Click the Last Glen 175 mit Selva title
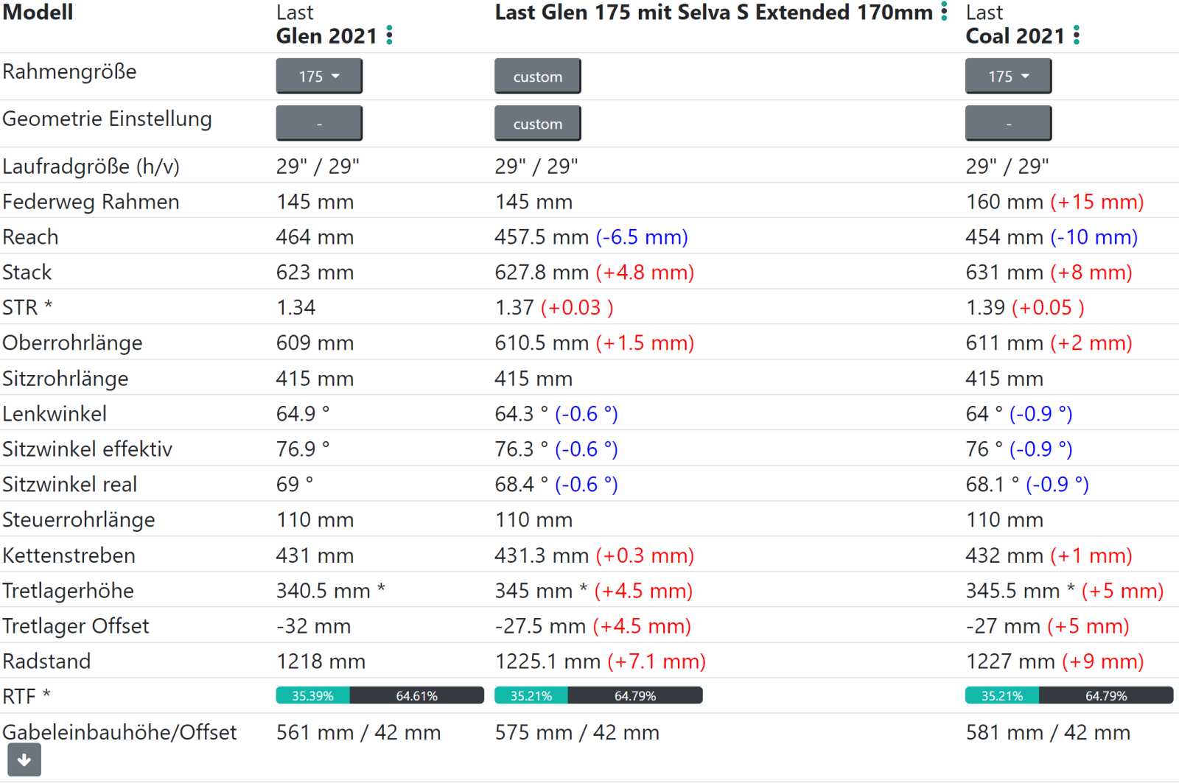Image resolution: width=1179 pixels, height=783 pixels. (x=713, y=13)
